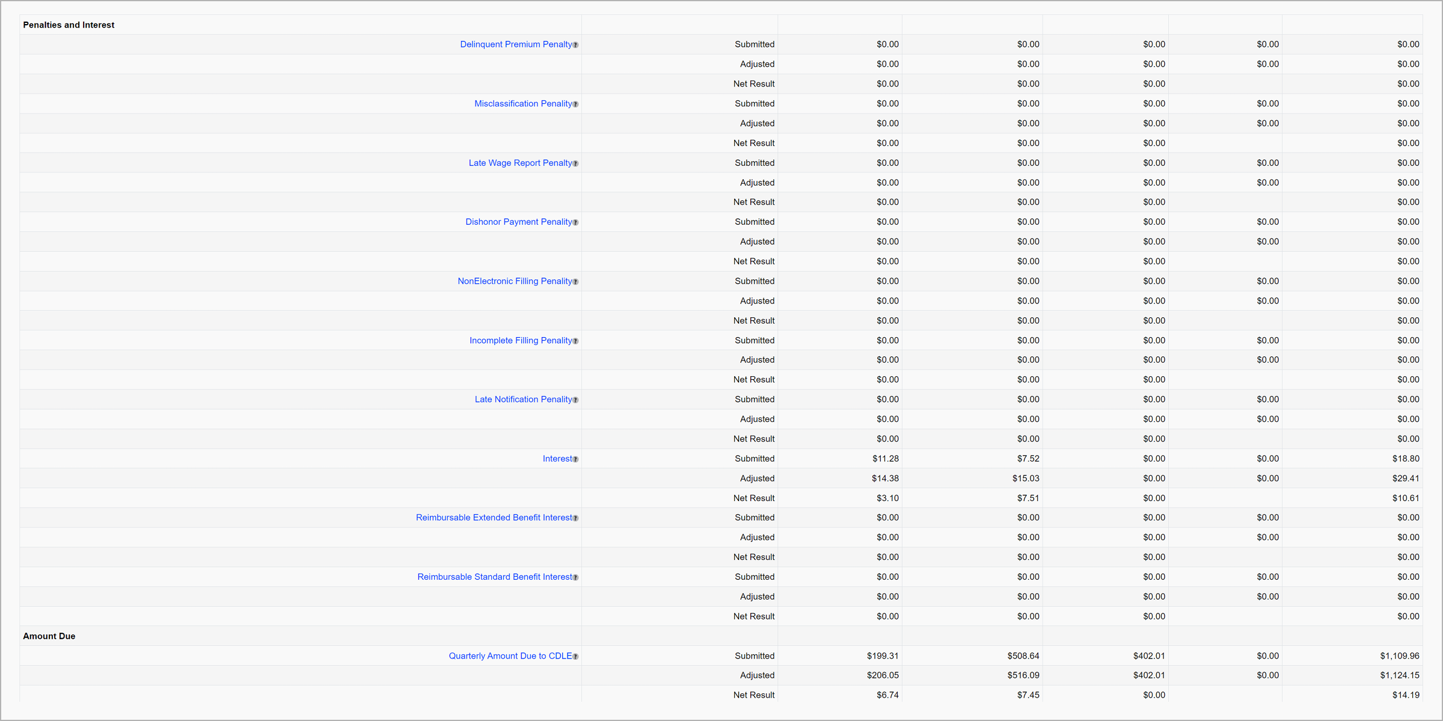Open the Dishonor Payment Penality link

(518, 222)
